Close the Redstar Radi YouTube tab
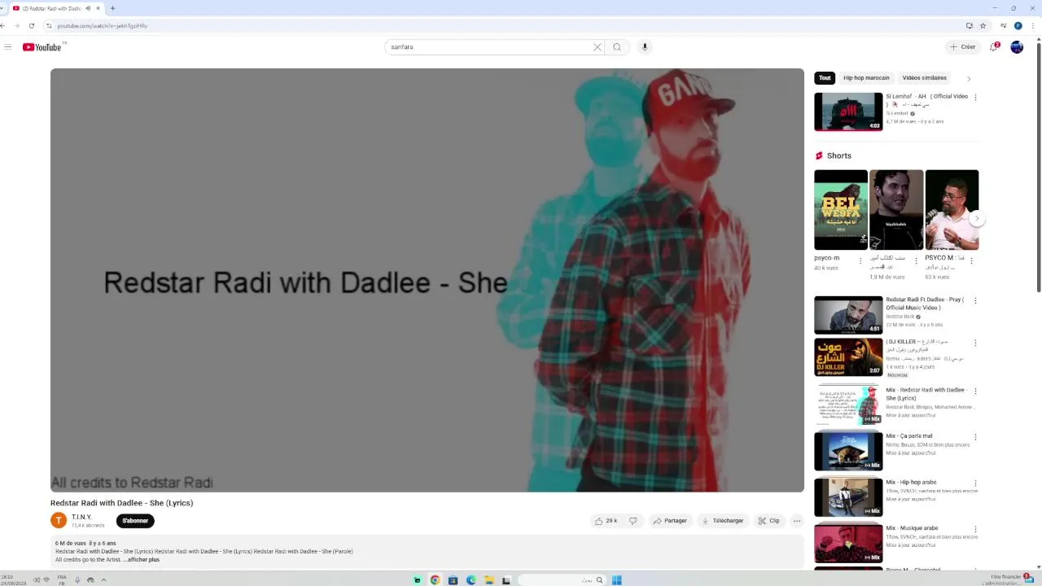This screenshot has height=586, width=1042. [99, 8]
